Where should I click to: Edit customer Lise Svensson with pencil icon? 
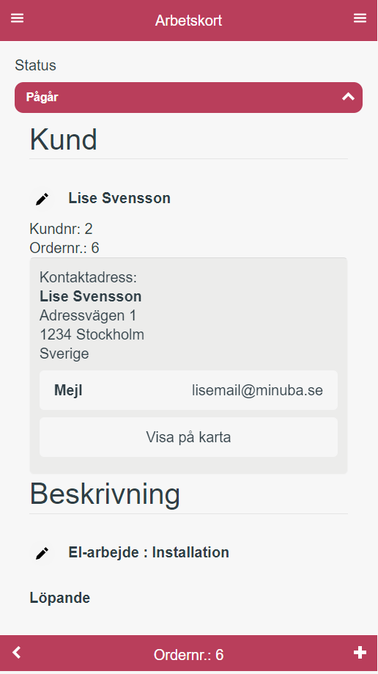(42, 199)
